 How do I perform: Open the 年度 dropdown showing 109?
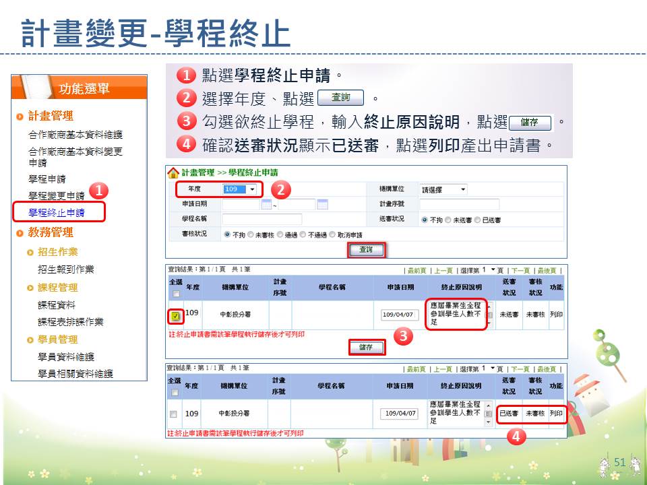click(x=253, y=189)
